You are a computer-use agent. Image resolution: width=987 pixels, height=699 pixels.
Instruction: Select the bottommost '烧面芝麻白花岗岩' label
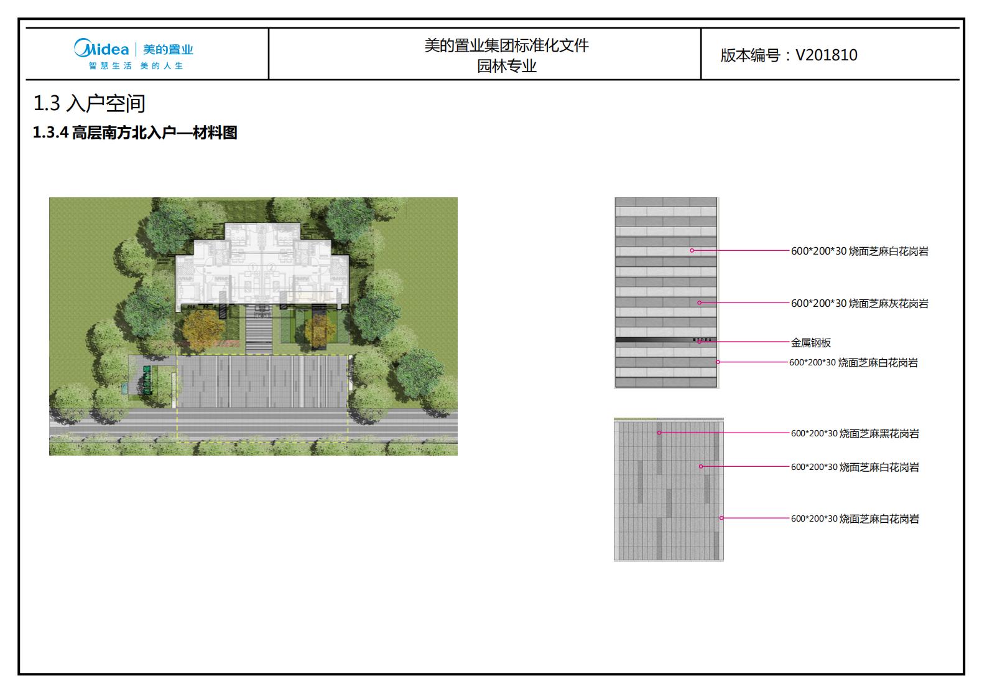[x=855, y=518]
